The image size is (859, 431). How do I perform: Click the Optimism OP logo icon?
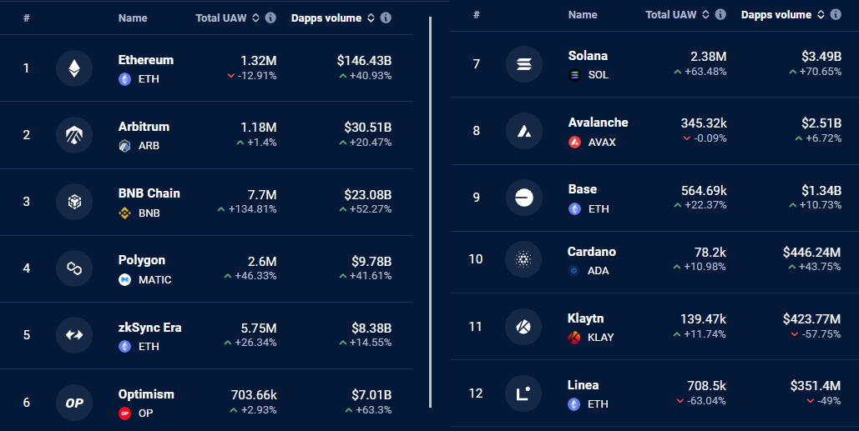coord(74,403)
